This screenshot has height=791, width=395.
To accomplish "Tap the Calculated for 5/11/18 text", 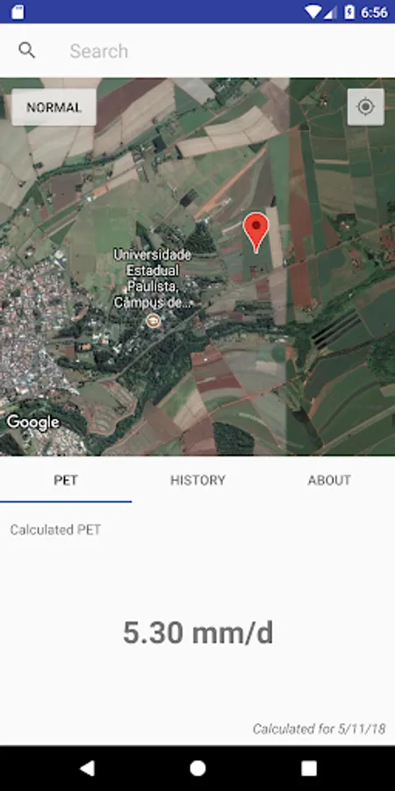I will click(x=320, y=729).
